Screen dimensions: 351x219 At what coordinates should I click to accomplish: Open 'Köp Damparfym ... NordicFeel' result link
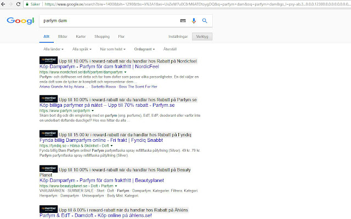coord(99,67)
